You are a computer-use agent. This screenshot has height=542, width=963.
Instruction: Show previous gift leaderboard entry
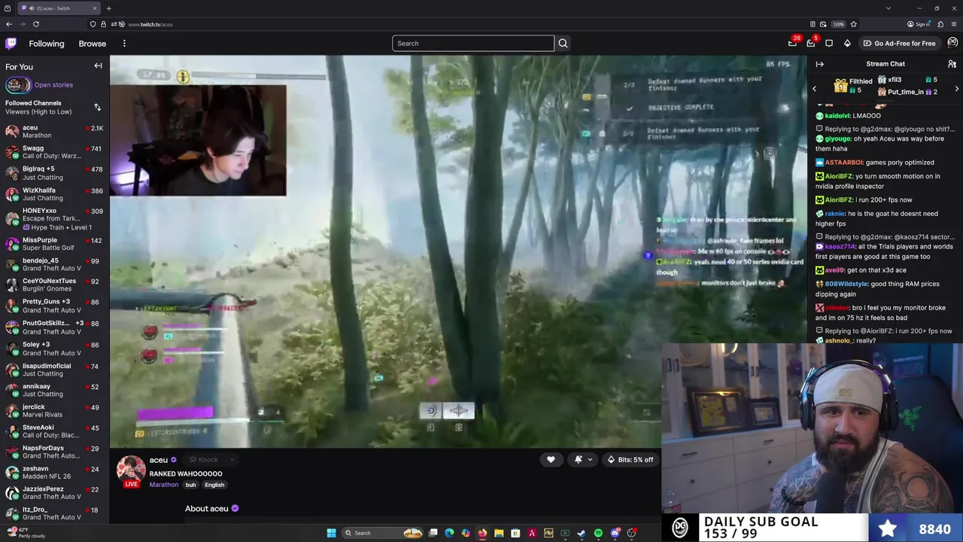tap(814, 90)
